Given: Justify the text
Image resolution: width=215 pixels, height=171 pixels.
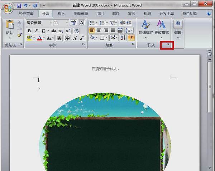Looking at the screenshot, I should [113, 30].
